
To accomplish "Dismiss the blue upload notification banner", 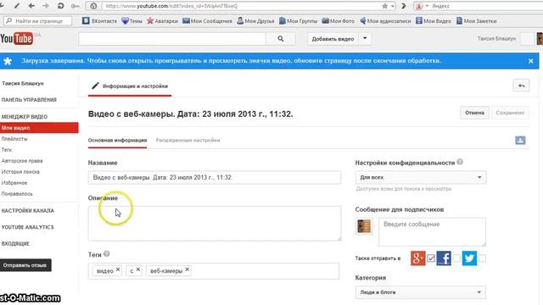I will [530, 61].
